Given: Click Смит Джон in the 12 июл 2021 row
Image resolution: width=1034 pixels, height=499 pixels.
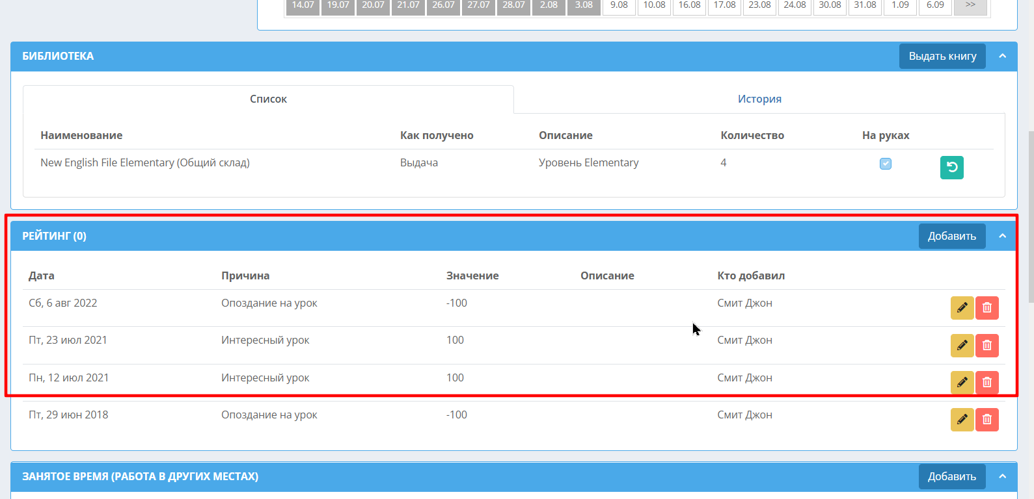Looking at the screenshot, I should [x=745, y=377].
